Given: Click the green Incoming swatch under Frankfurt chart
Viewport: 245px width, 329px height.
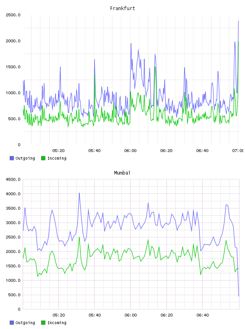Looking at the screenshot, I should [x=43, y=158].
